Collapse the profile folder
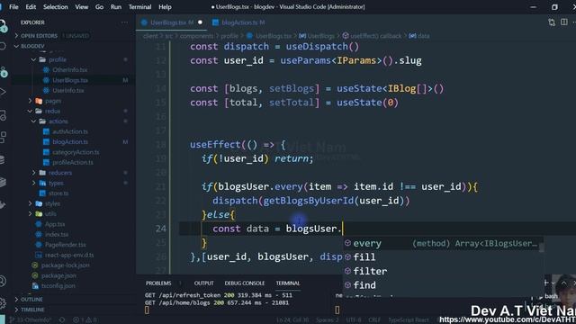 coord(58,59)
